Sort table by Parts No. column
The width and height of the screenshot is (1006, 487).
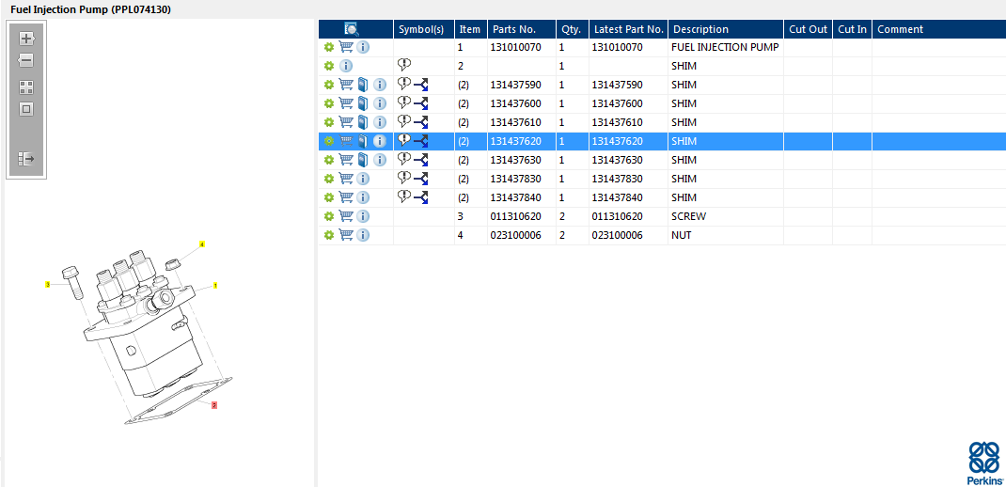point(513,29)
